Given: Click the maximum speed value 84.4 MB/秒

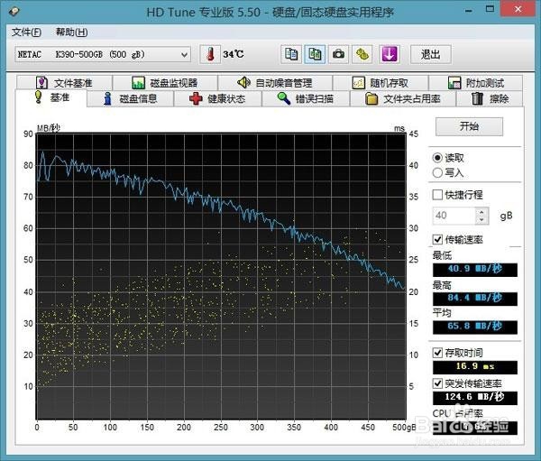Looking at the screenshot, I should point(475,298).
